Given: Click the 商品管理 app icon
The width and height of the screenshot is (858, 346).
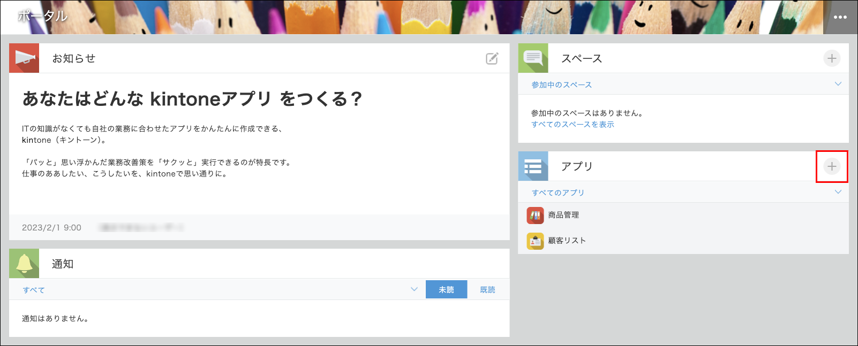Looking at the screenshot, I should click(x=535, y=215).
